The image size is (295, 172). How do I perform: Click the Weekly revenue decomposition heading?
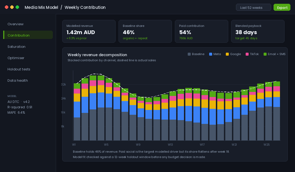(97, 55)
